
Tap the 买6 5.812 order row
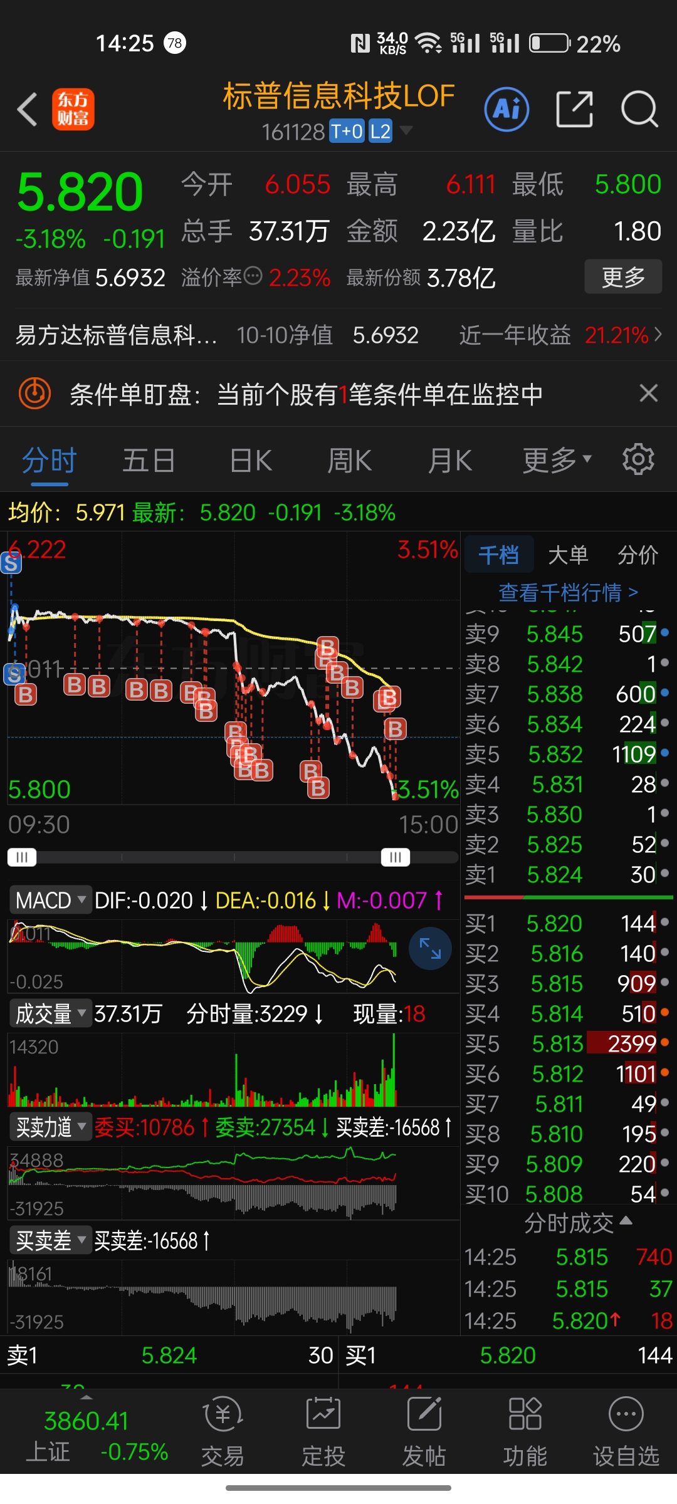(x=568, y=1073)
